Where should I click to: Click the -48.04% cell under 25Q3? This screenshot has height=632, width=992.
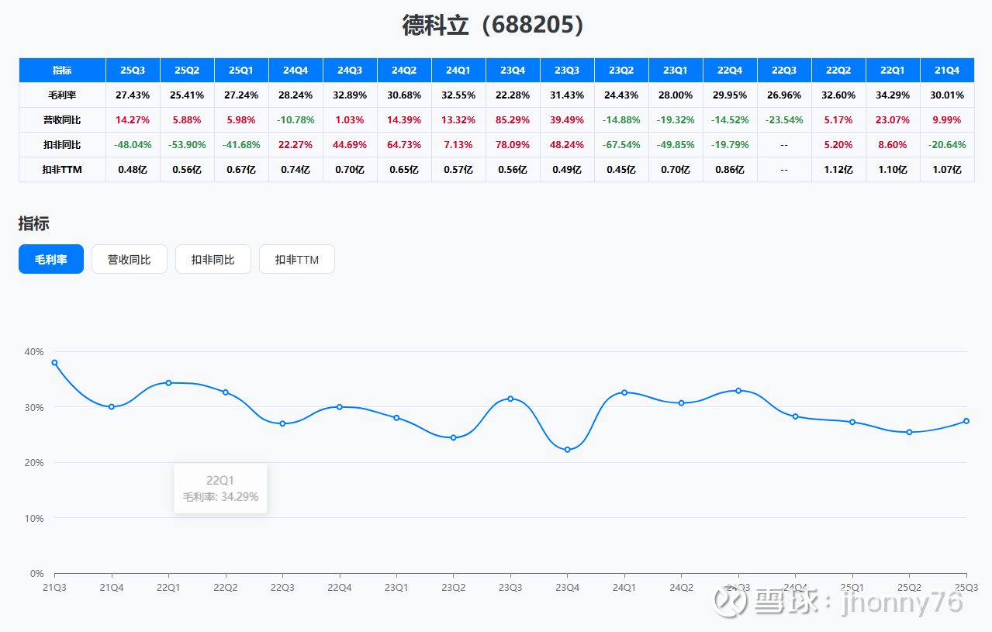click(x=133, y=145)
